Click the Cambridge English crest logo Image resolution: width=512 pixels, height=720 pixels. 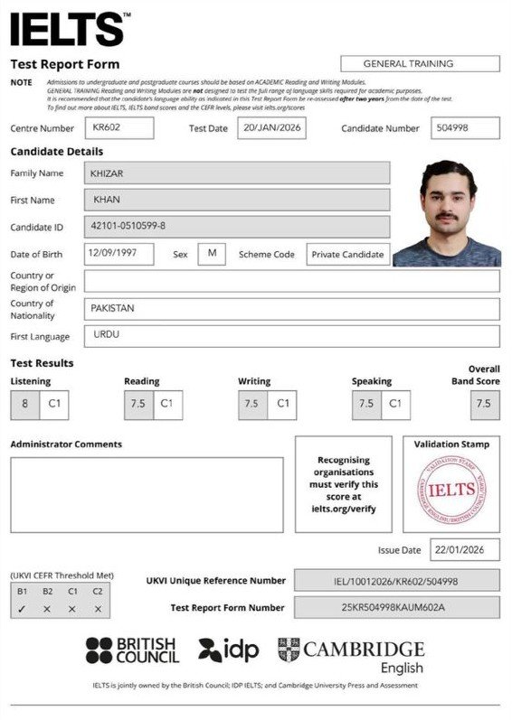tap(289, 650)
